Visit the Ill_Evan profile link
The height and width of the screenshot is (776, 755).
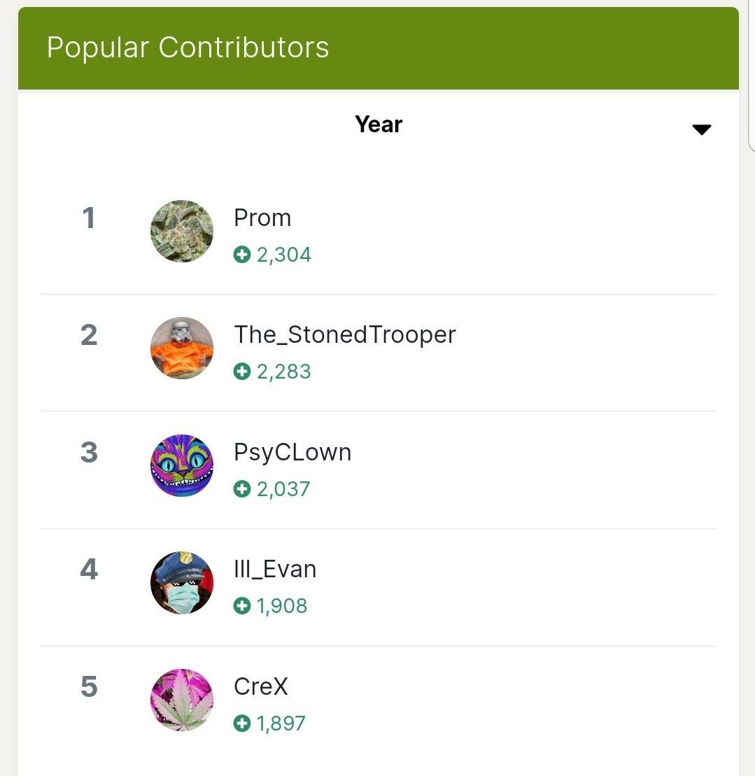tap(274, 569)
